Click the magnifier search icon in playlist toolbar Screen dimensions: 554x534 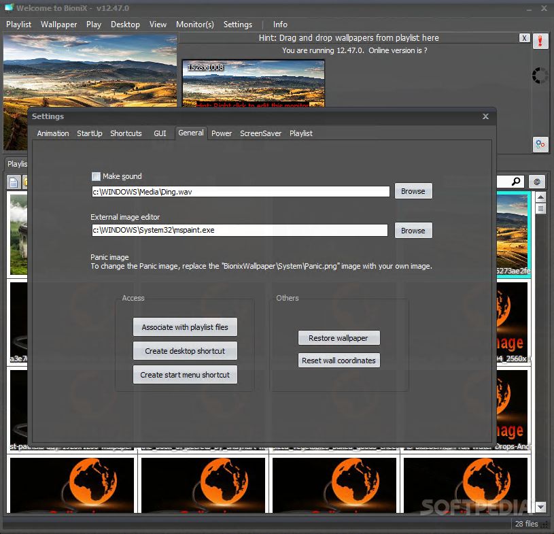(x=516, y=182)
